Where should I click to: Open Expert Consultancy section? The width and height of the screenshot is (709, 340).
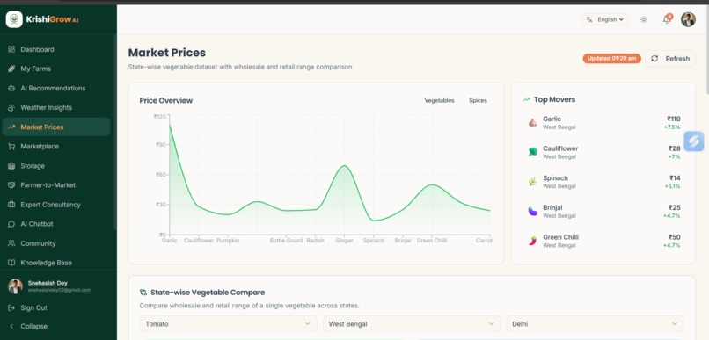[56, 205]
